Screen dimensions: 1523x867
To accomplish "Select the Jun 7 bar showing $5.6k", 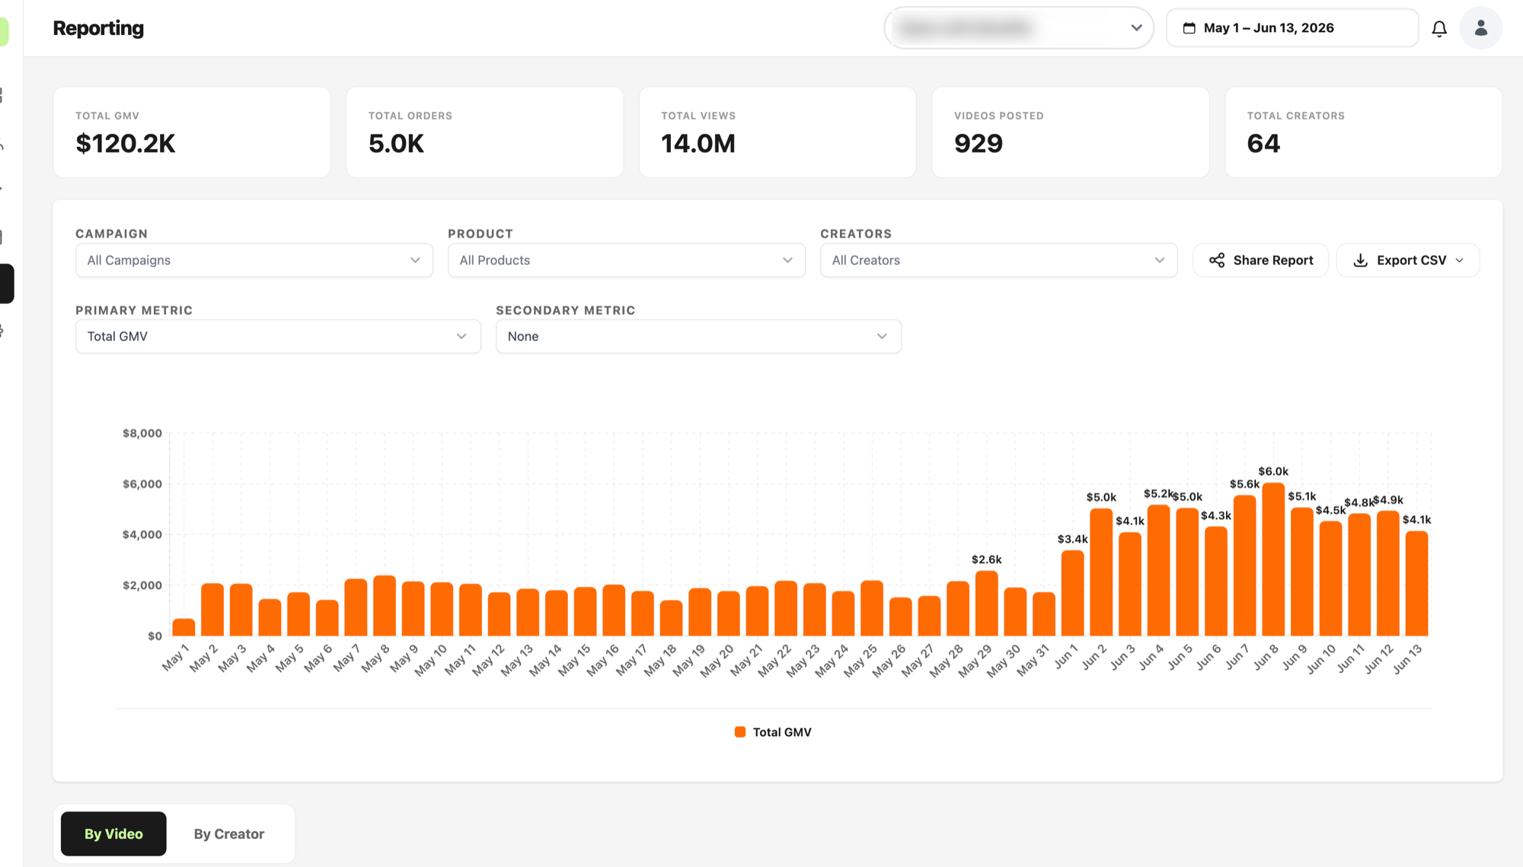I will [x=1244, y=566].
